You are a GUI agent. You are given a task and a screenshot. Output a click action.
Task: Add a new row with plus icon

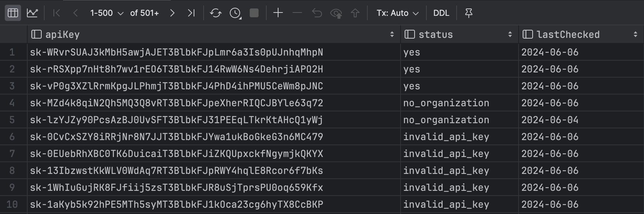(278, 13)
